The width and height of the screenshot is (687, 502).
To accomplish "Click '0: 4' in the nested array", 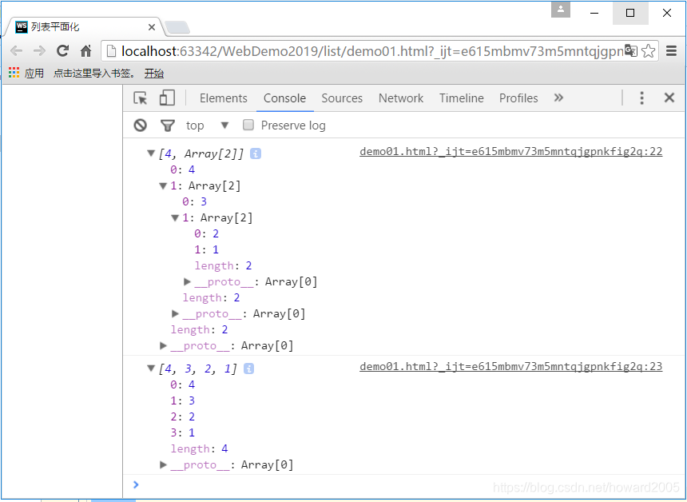I will 183,169.
